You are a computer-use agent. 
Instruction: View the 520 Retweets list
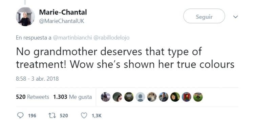click(x=33, y=97)
